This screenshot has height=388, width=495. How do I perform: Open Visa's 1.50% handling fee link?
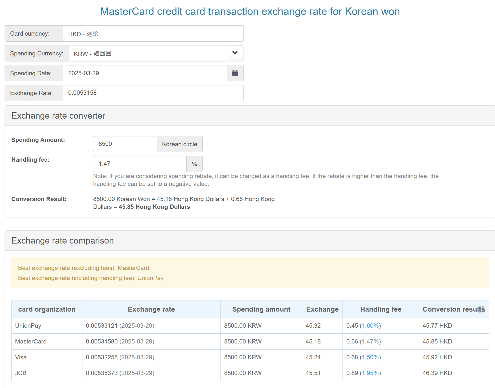(370, 357)
